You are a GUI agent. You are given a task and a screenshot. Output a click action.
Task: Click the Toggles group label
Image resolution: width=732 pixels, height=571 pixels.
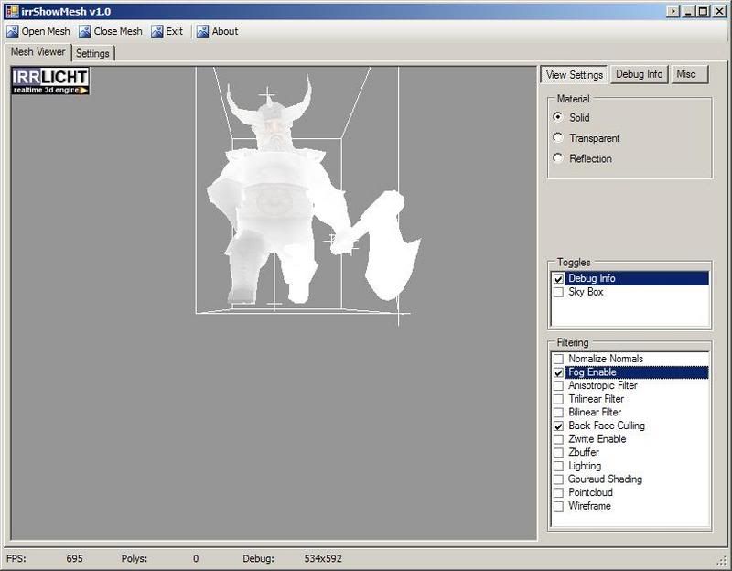[x=574, y=263]
